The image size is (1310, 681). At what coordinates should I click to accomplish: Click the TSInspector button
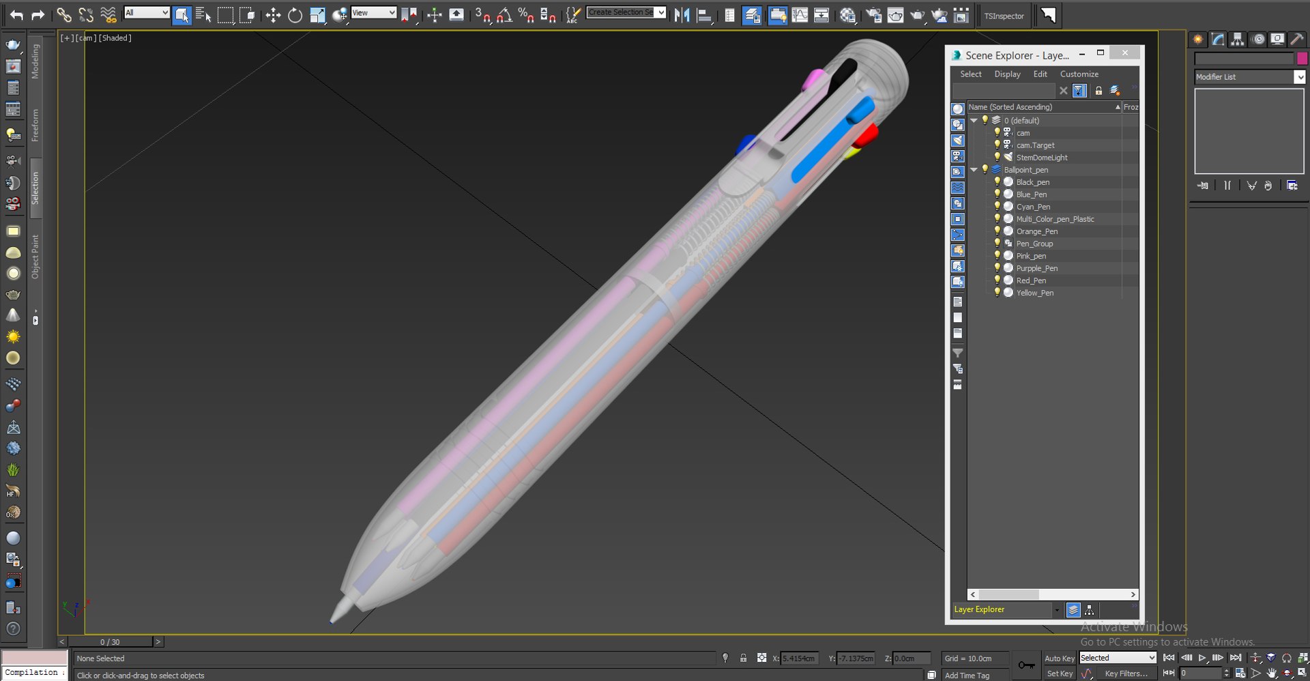(1004, 16)
